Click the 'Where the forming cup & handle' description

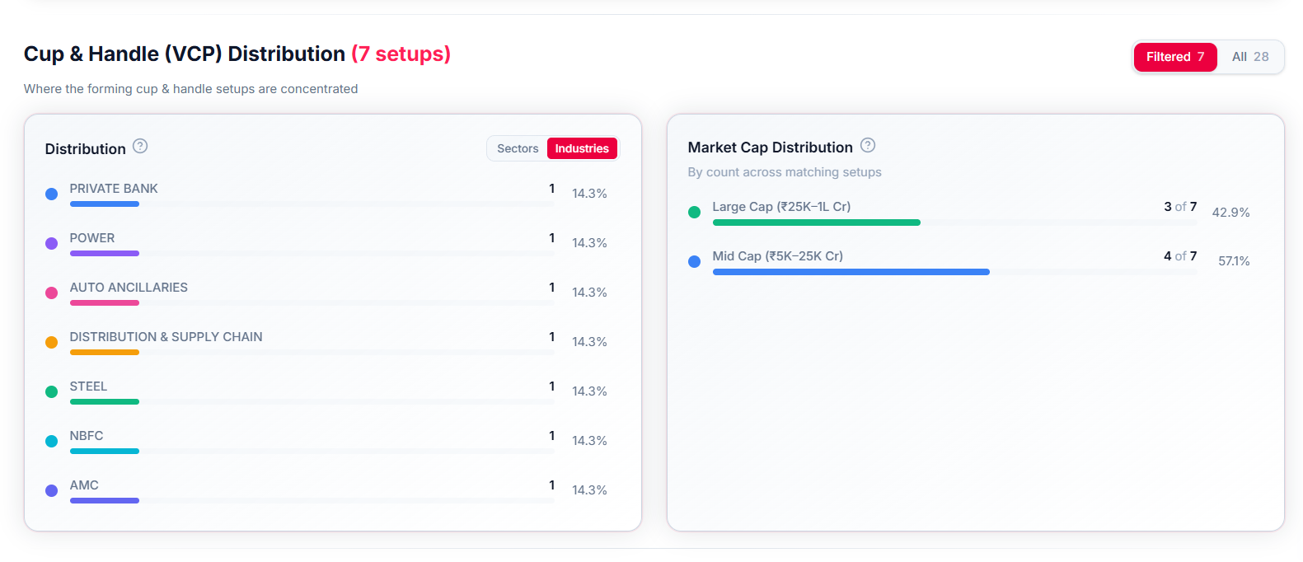pyautogui.click(x=191, y=89)
